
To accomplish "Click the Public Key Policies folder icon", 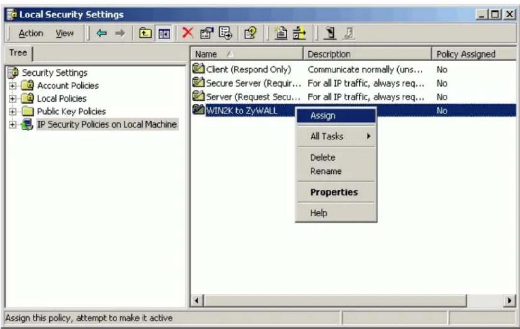I will 27,111.
